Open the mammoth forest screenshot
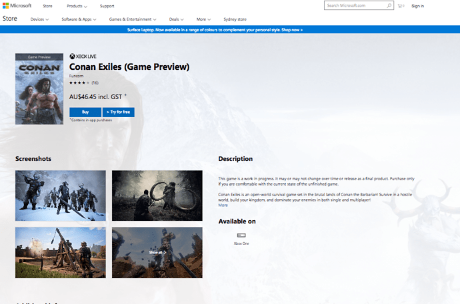Viewport: 460px width, 304px height. point(157,196)
